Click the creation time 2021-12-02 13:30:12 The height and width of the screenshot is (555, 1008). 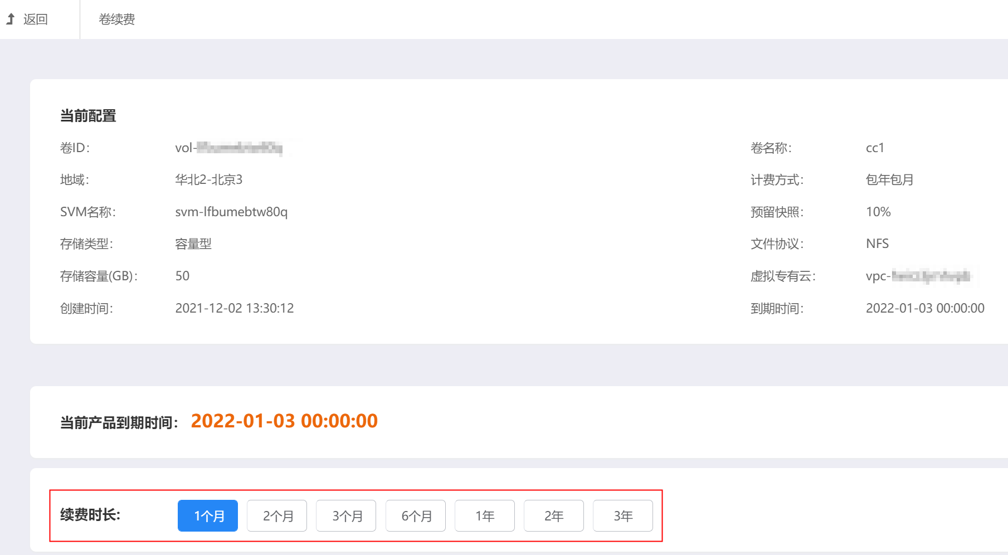[x=234, y=308]
